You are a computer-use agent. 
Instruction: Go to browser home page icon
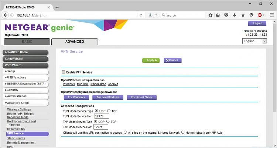point(243,15)
